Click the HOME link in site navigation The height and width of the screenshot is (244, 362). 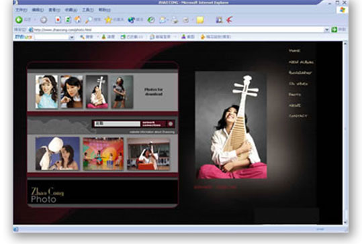tap(294, 51)
